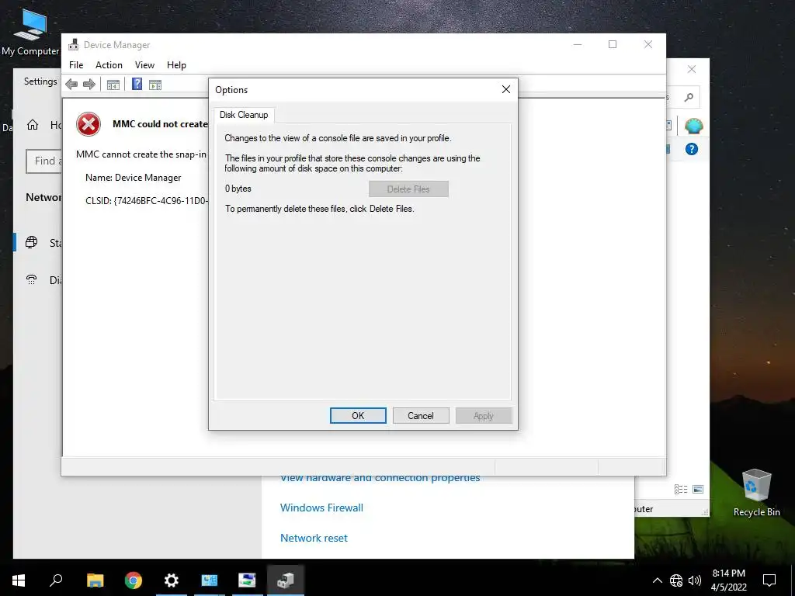Screen dimensions: 795x596
Task: Open the Network reset link in Settings
Action: point(314,538)
